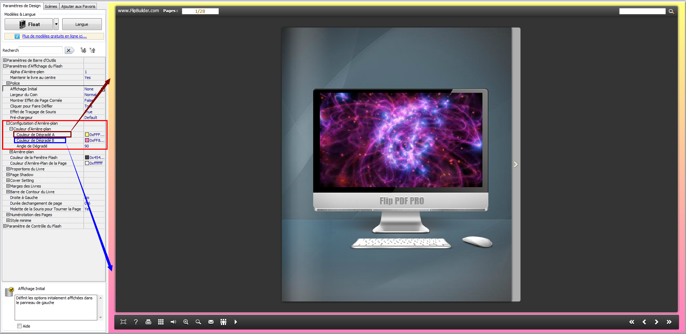
Task: Expand Style minime node
Action: tap(8, 220)
